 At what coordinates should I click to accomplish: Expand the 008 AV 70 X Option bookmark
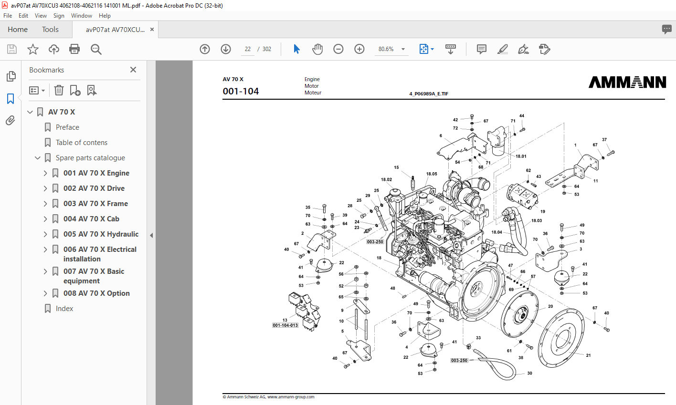[x=45, y=293]
